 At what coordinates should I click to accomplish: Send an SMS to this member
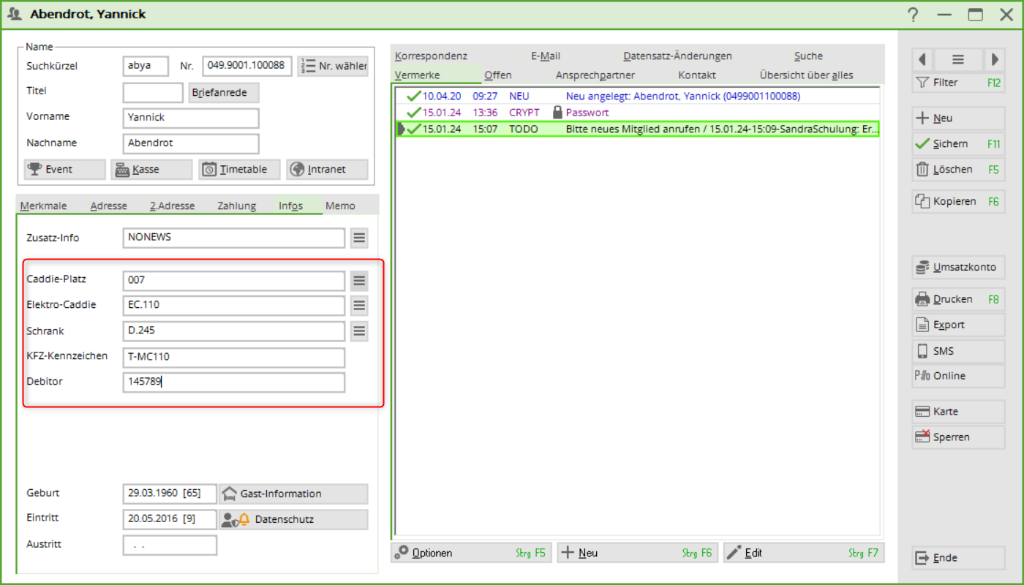tap(957, 351)
